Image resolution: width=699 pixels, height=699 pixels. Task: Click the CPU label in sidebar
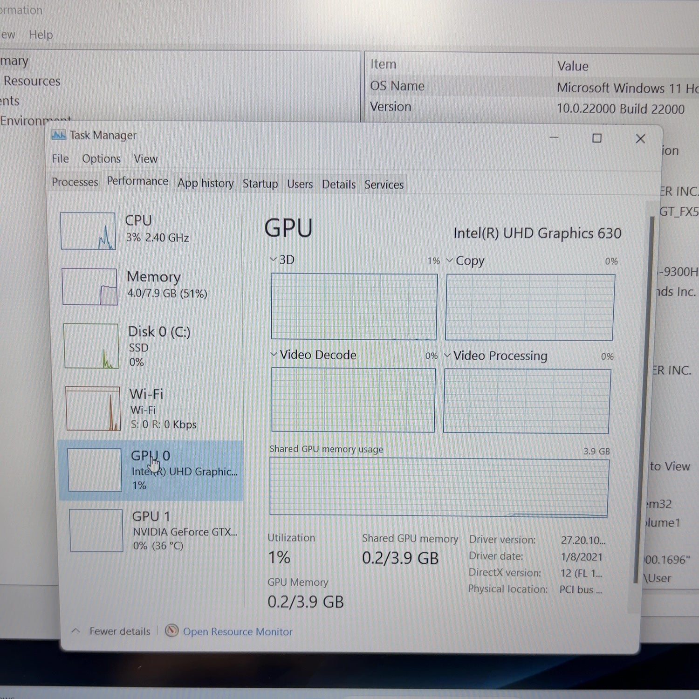click(x=138, y=220)
